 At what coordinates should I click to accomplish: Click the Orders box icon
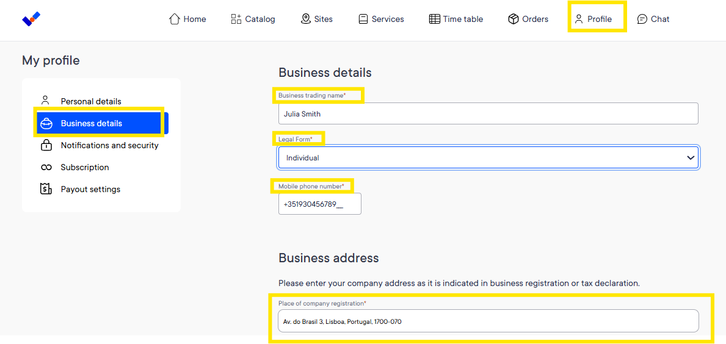[513, 19]
